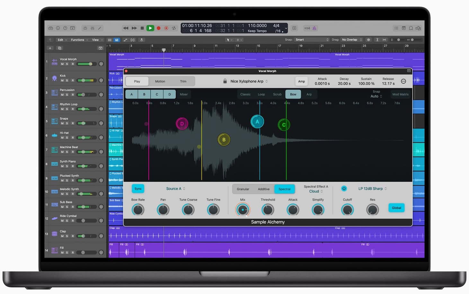469x294 pixels.
Task: Add a new track with plus button
Action: 50,48
